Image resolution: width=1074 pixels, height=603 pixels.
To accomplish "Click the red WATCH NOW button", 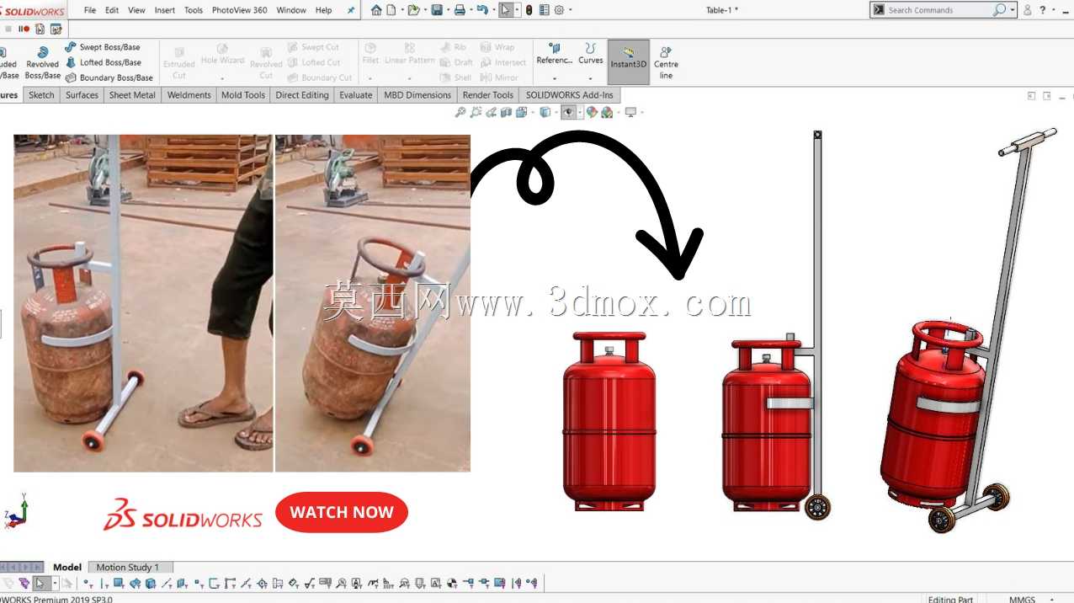I will [x=342, y=512].
